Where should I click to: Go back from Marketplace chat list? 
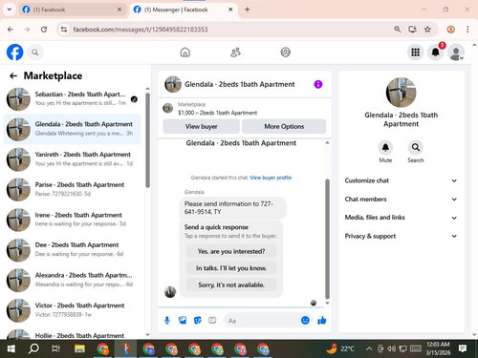[x=13, y=75]
